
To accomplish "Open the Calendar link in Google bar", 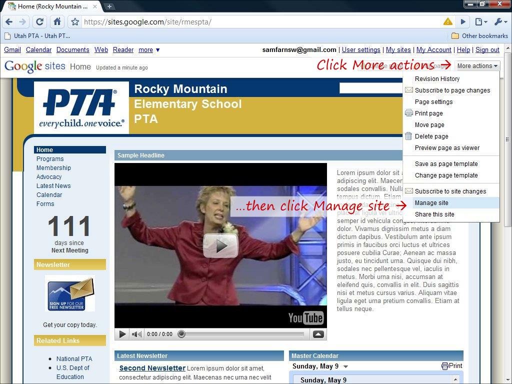I will tap(38, 49).
